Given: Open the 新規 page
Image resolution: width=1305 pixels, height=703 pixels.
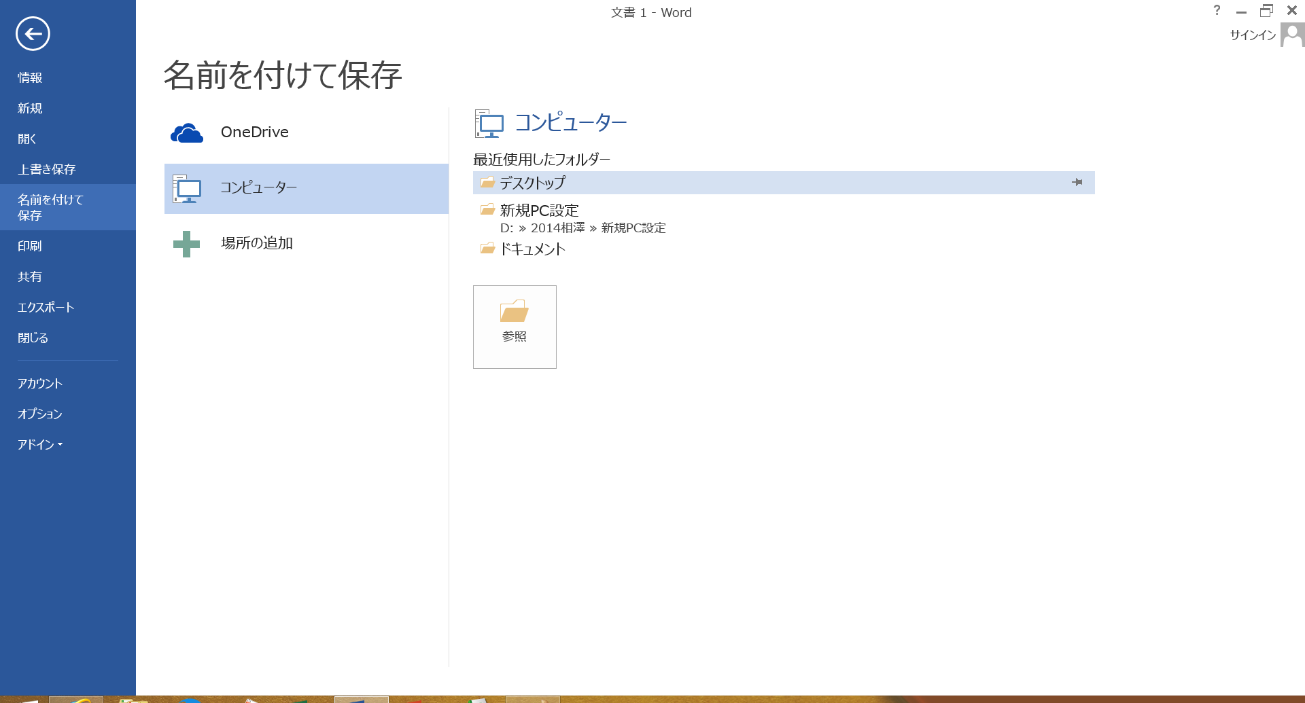Looking at the screenshot, I should (x=68, y=108).
